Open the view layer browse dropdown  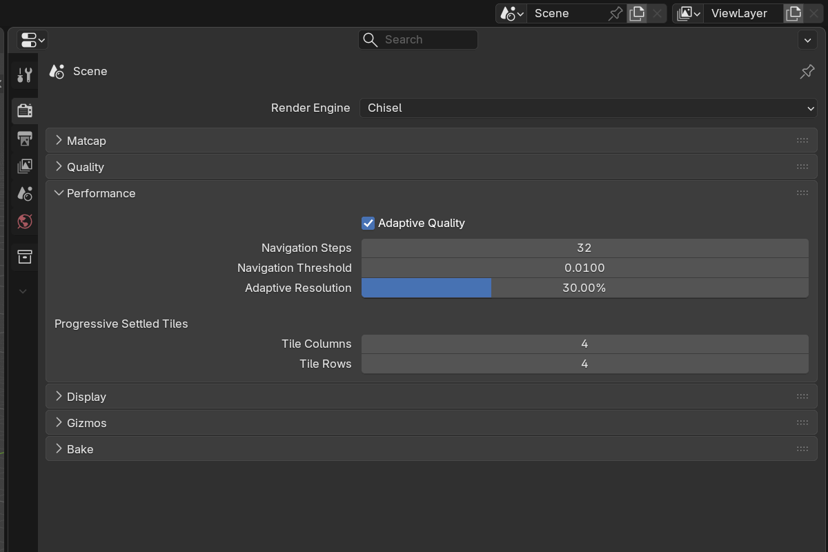tap(689, 13)
